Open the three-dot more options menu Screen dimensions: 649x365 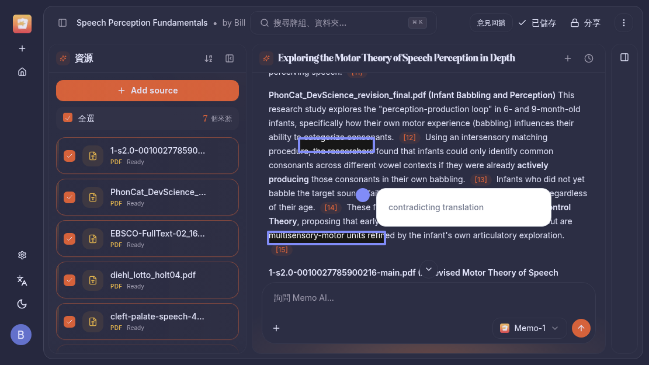tap(624, 23)
